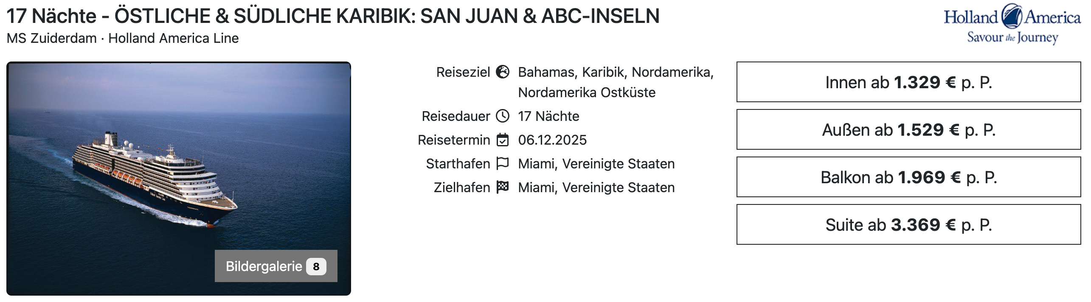Click the Holland America Line logo
This screenshot has height=302, width=1091.
1012,24
